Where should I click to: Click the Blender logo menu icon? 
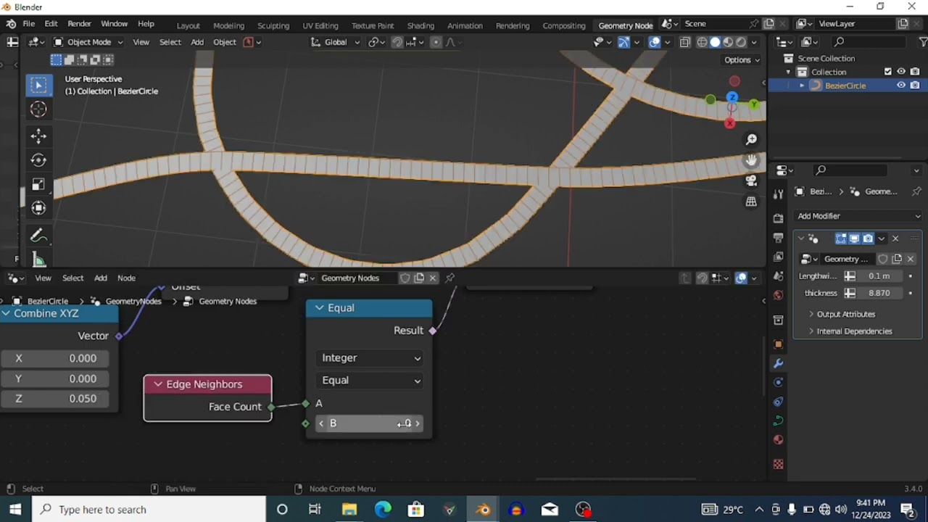[12, 24]
